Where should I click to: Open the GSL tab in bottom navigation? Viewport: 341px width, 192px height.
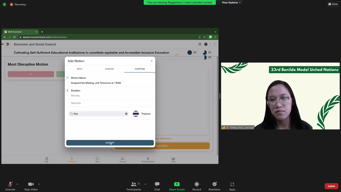[x=47, y=160]
